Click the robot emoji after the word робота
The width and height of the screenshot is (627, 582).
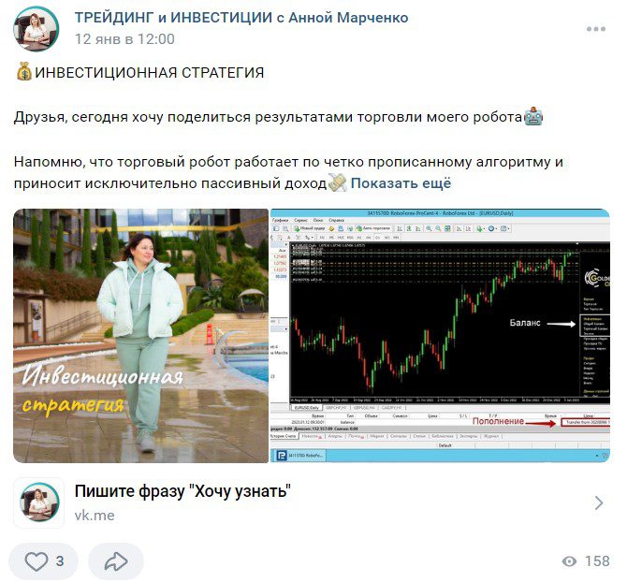(x=533, y=117)
